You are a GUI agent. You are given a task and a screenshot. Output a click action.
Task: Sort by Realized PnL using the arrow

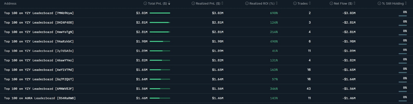(x=222, y=4)
